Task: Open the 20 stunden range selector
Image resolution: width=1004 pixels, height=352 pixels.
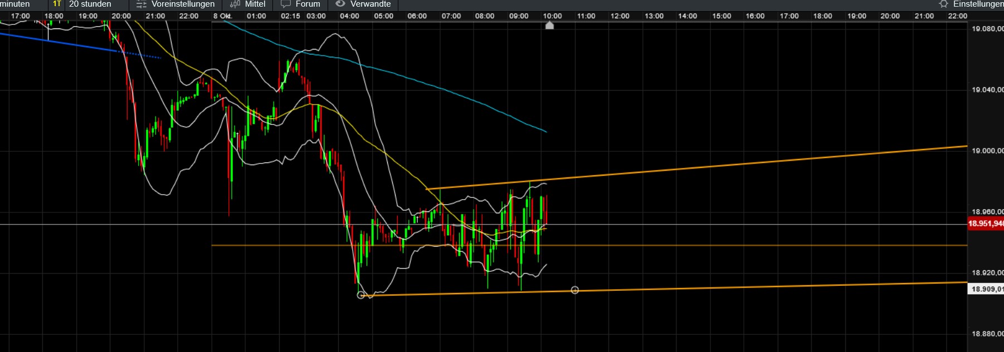Action: 90,4
